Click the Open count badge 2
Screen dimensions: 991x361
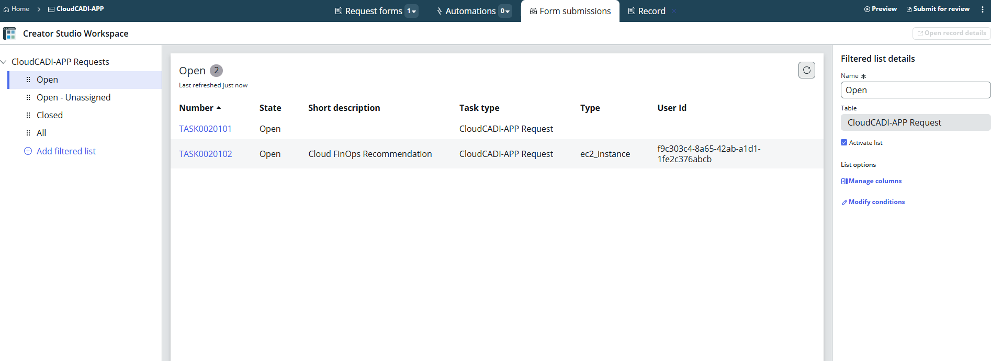point(217,70)
